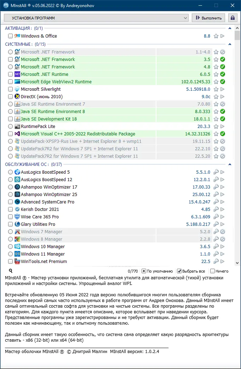Star the Windows & Office entry
This screenshot has height=369, width=241.
point(216,36)
